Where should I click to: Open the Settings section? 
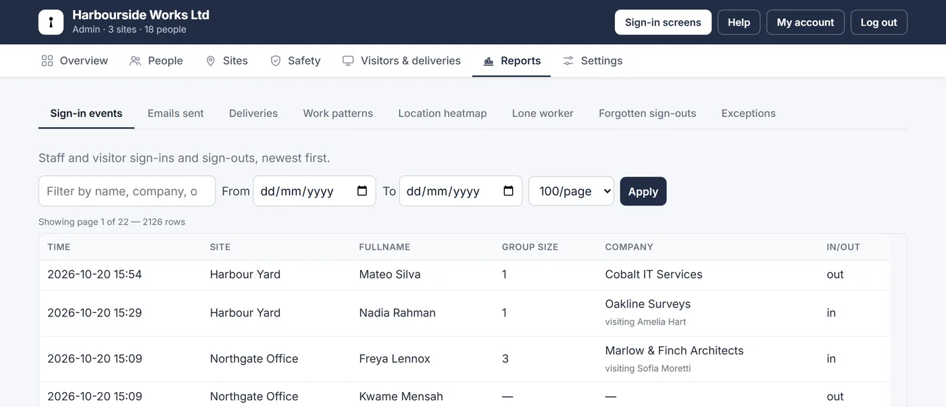593,61
